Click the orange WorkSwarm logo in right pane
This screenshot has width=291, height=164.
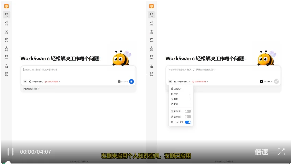pos(151,6)
